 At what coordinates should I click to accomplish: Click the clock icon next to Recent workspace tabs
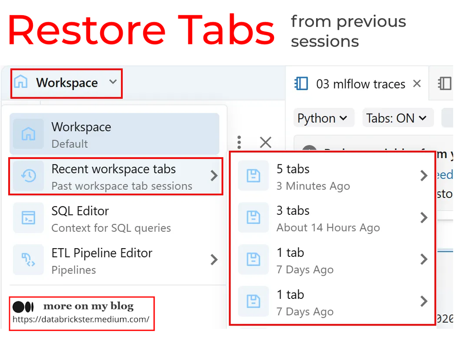tap(28, 176)
